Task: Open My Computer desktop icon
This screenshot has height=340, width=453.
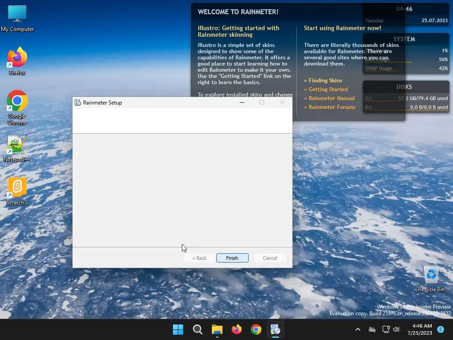Action: [17, 19]
